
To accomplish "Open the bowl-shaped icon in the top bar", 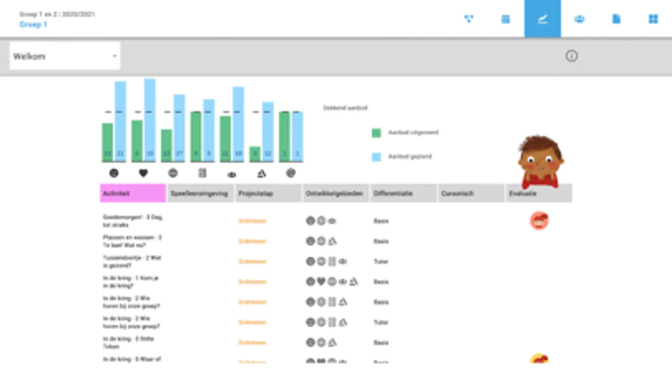I will pyautogui.click(x=580, y=19).
